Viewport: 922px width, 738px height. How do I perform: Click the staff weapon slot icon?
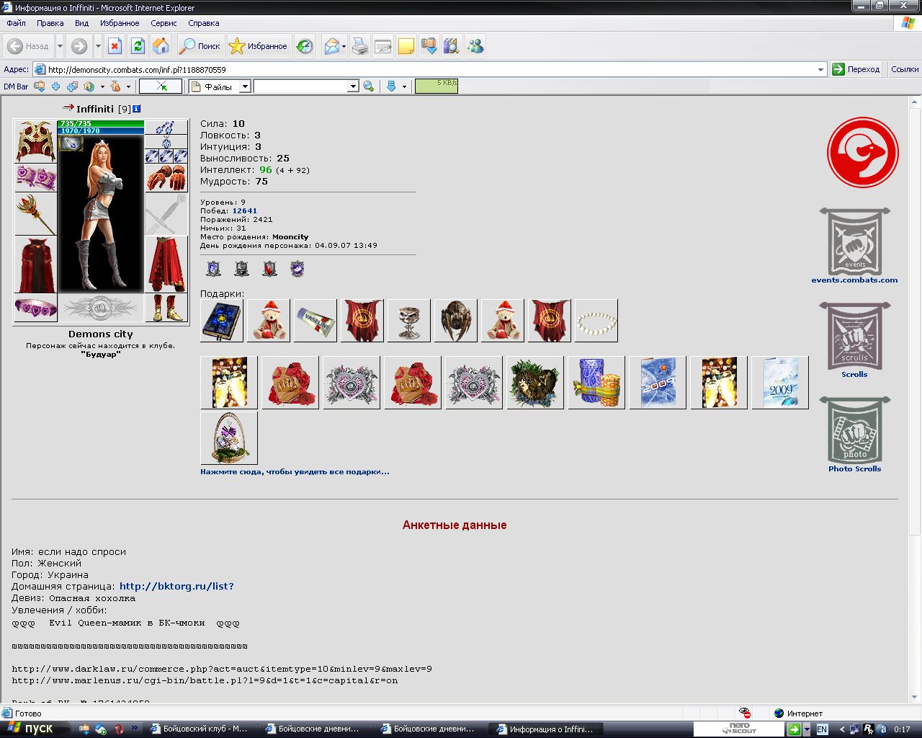pos(35,214)
